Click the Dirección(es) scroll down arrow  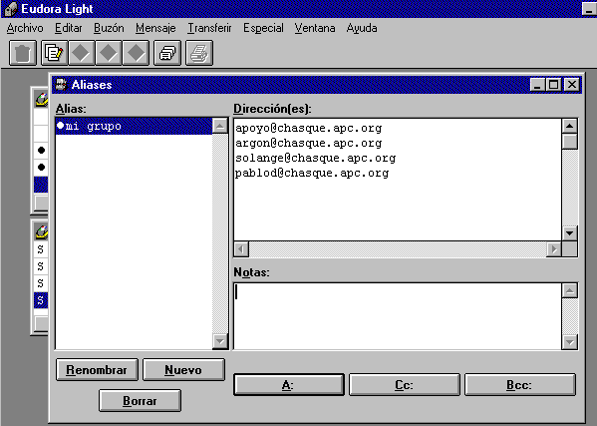pyautogui.click(x=569, y=232)
